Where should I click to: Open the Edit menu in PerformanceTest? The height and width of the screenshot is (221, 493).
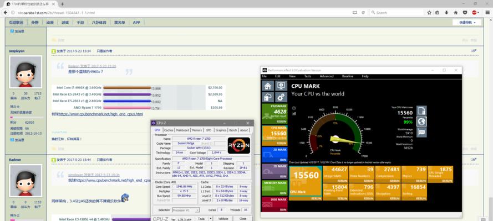(x=278, y=76)
